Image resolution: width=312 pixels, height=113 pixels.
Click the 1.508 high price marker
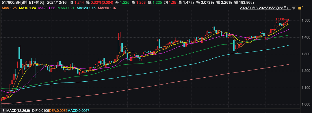pos(280,19)
